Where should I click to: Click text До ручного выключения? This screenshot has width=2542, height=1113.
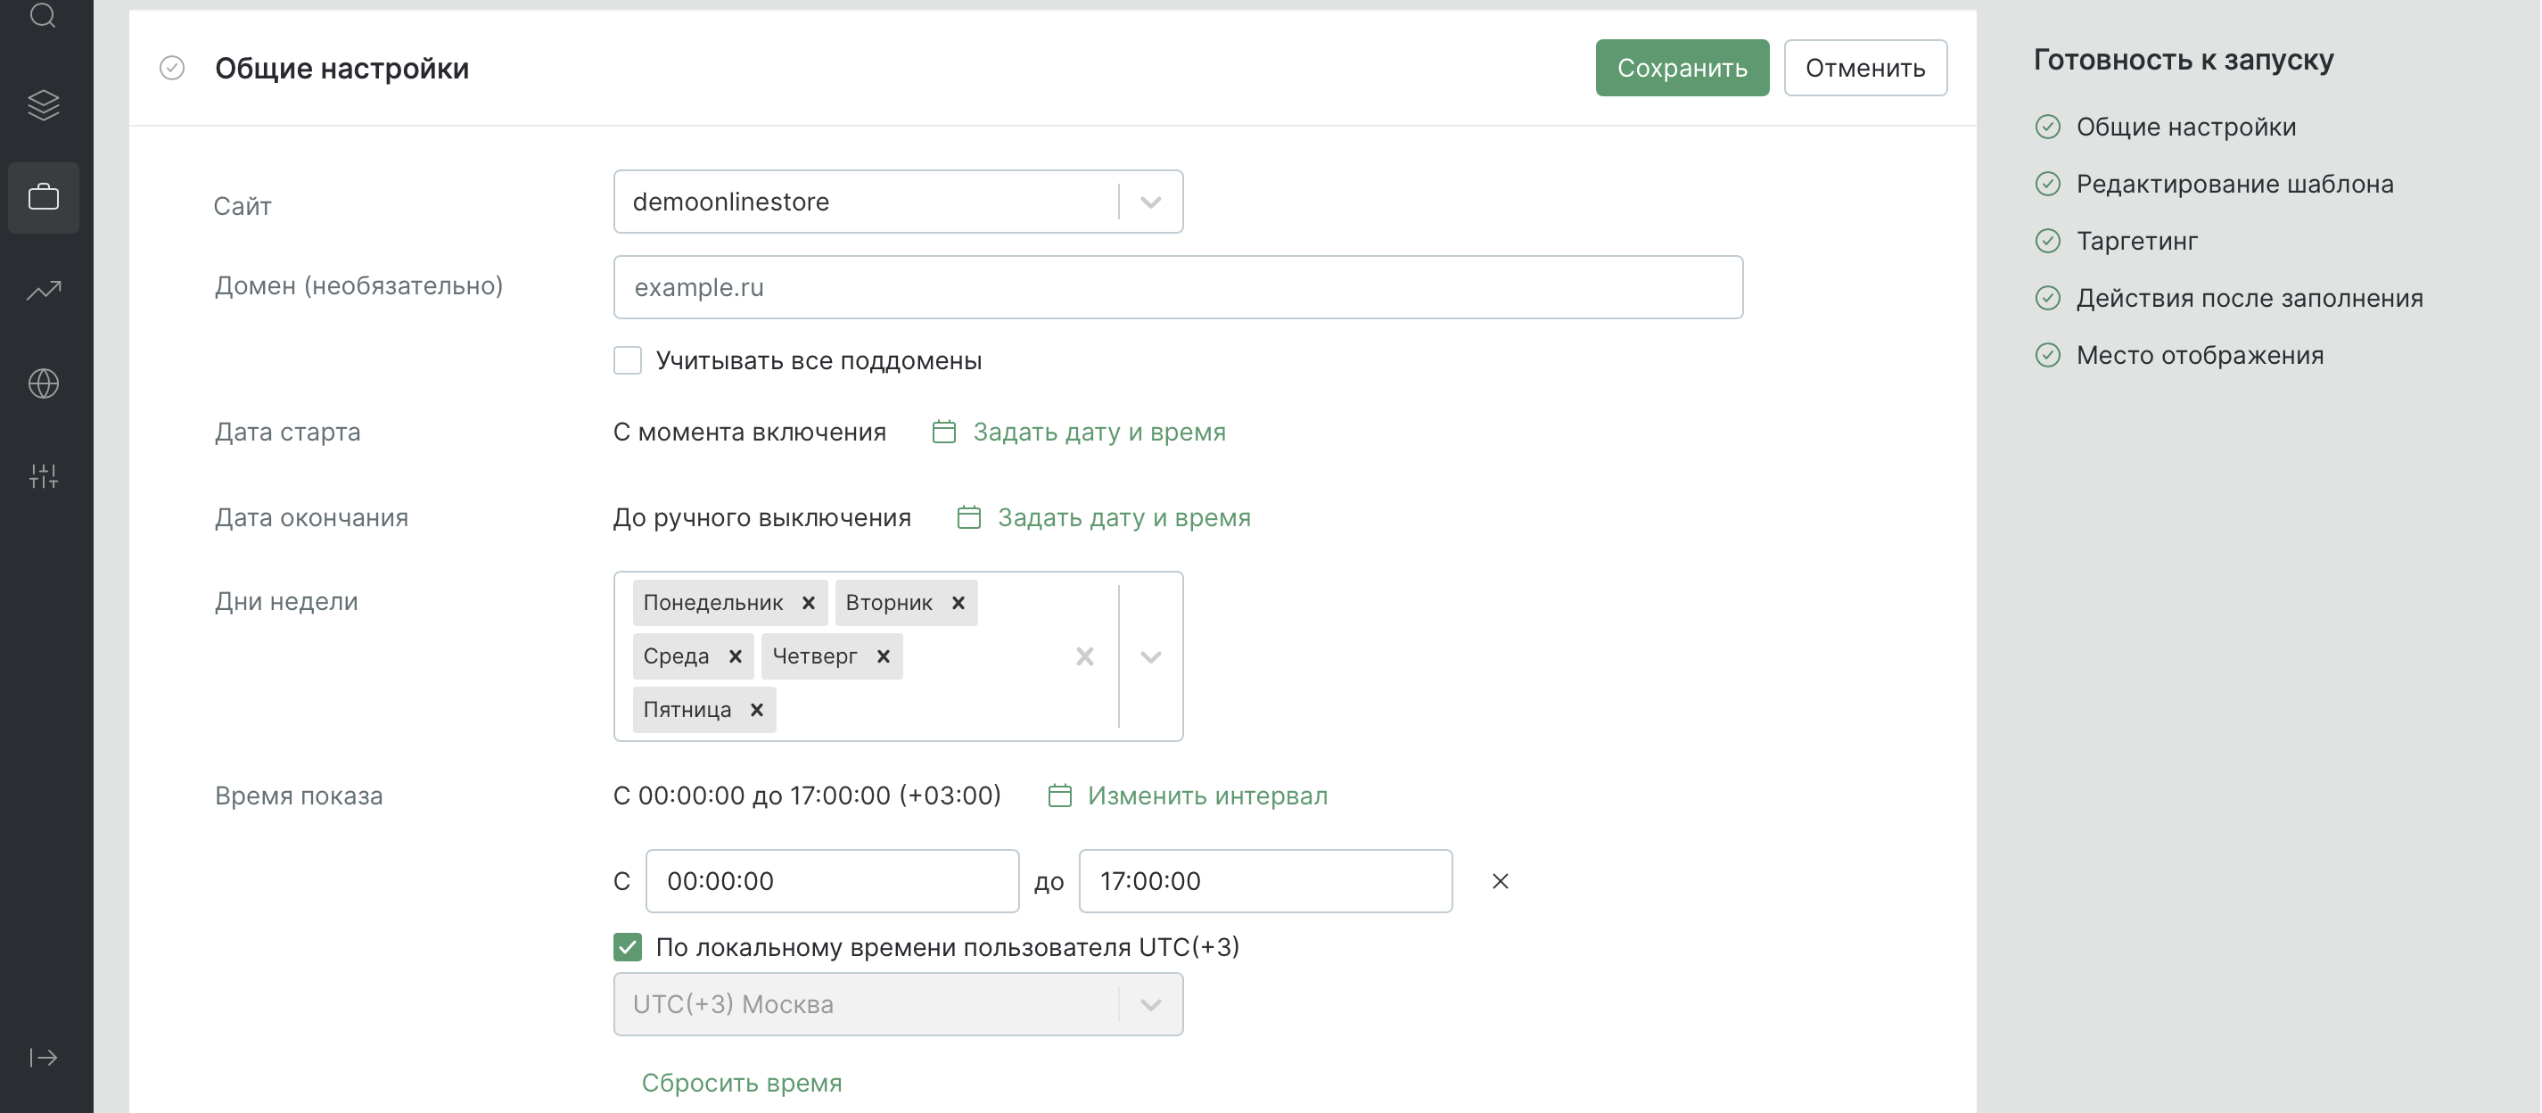[x=761, y=517]
